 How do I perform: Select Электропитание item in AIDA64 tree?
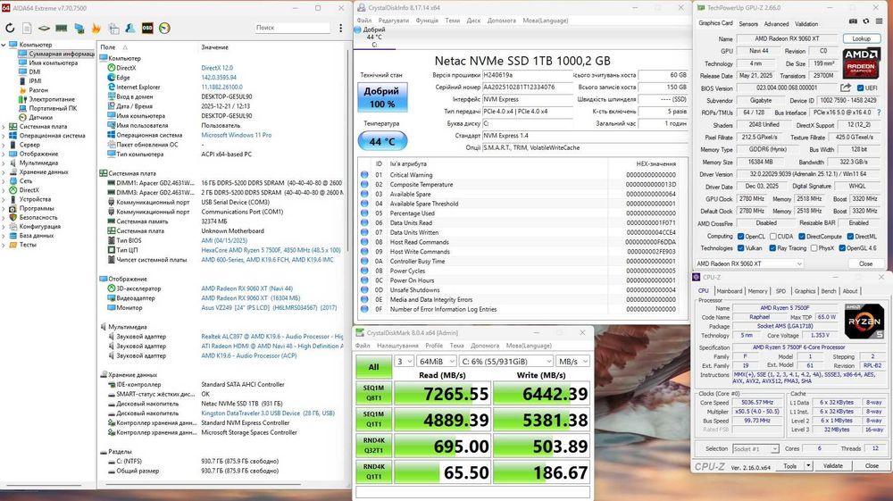coord(51,99)
